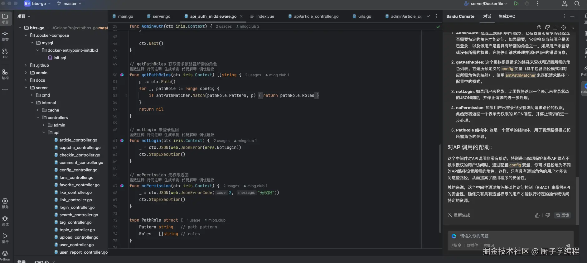Open the Project (项目) tool window icon
Image resolution: width=587 pixels, height=263 pixels.
click(x=5, y=18)
